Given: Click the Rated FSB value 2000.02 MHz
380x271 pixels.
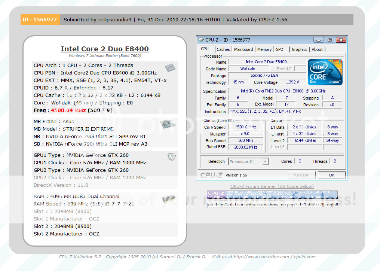Looking at the screenshot, I should point(245,147).
